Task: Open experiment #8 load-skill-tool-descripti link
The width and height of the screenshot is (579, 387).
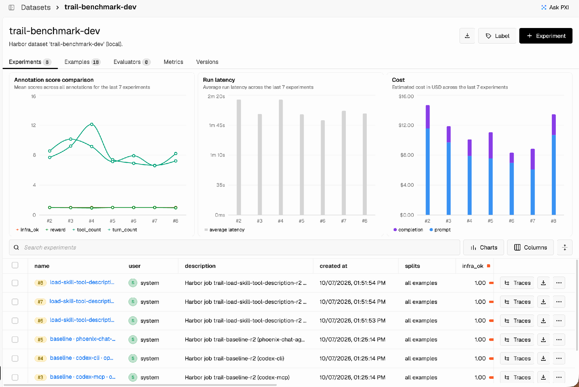Action: 82,282
